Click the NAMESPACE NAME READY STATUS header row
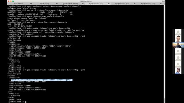Viewport: 184px width, 103px height. pyautogui.click(x=40, y=12)
